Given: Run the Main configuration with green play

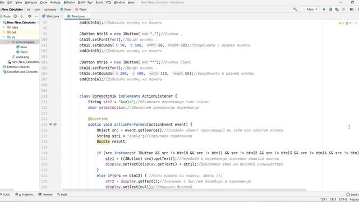Looking at the screenshot, I should click(324, 10).
